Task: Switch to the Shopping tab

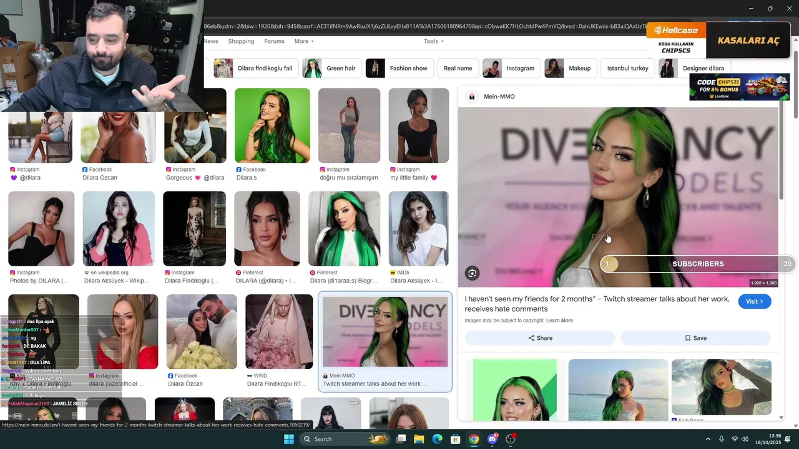Action: pyautogui.click(x=241, y=41)
